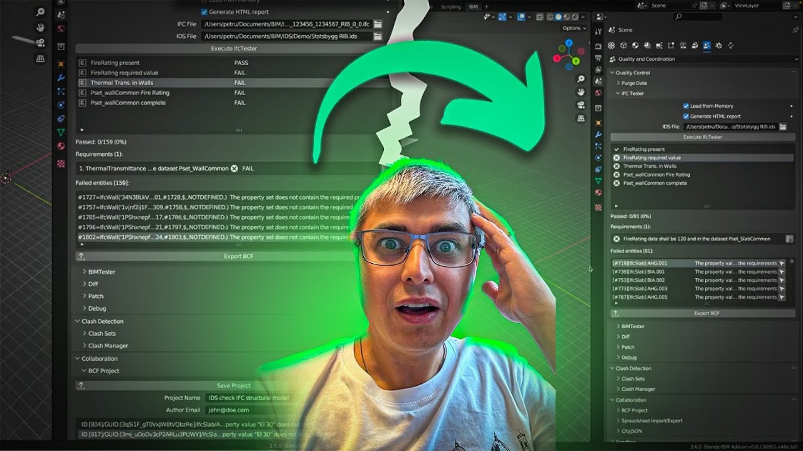
Task: Click select arrow icon for BIA.001 slab
Action: click(x=782, y=272)
